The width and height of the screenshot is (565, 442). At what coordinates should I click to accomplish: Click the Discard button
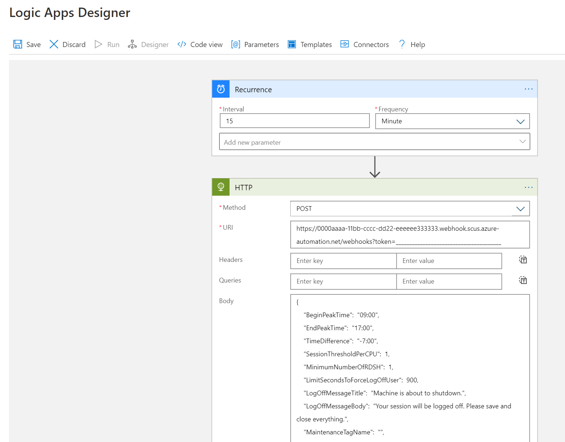click(x=67, y=44)
